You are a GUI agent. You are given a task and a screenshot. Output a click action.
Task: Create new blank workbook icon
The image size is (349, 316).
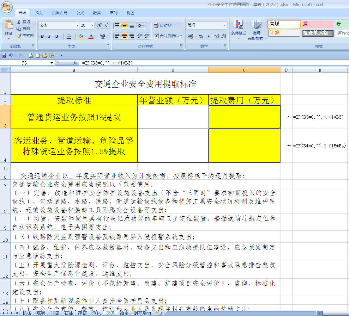[x=38, y=55]
